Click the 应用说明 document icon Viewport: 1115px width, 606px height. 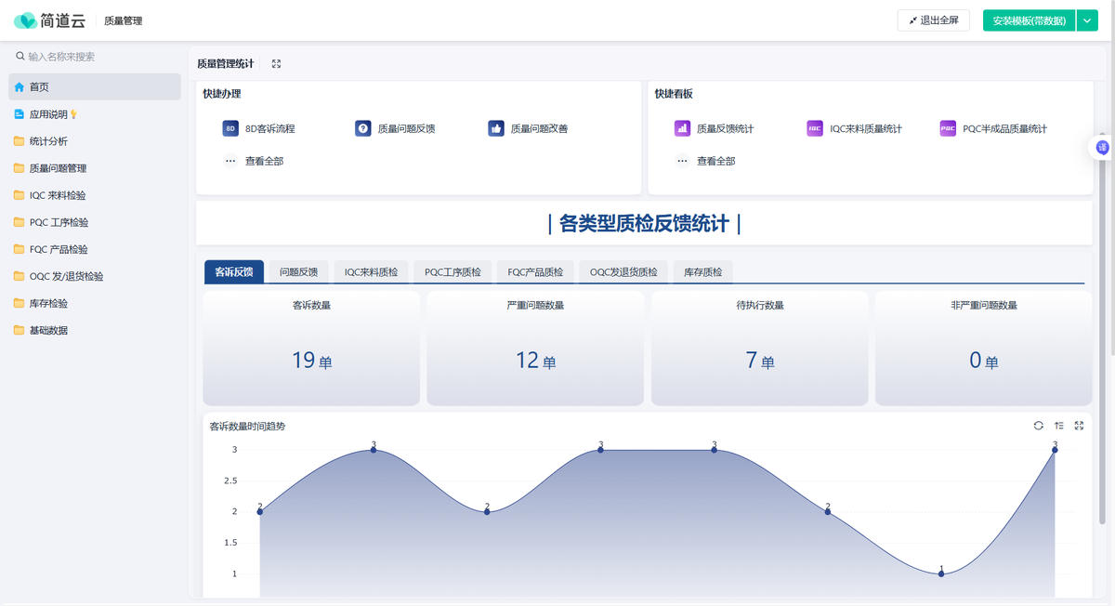pyautogui.click(x=20, y=114)
